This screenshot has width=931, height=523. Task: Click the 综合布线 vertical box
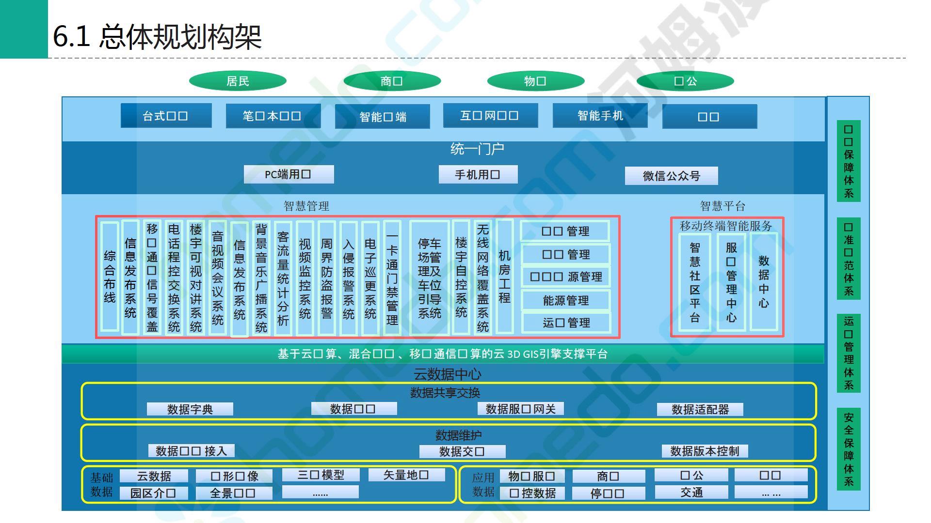pyautogui.click(x=110, y=277)
